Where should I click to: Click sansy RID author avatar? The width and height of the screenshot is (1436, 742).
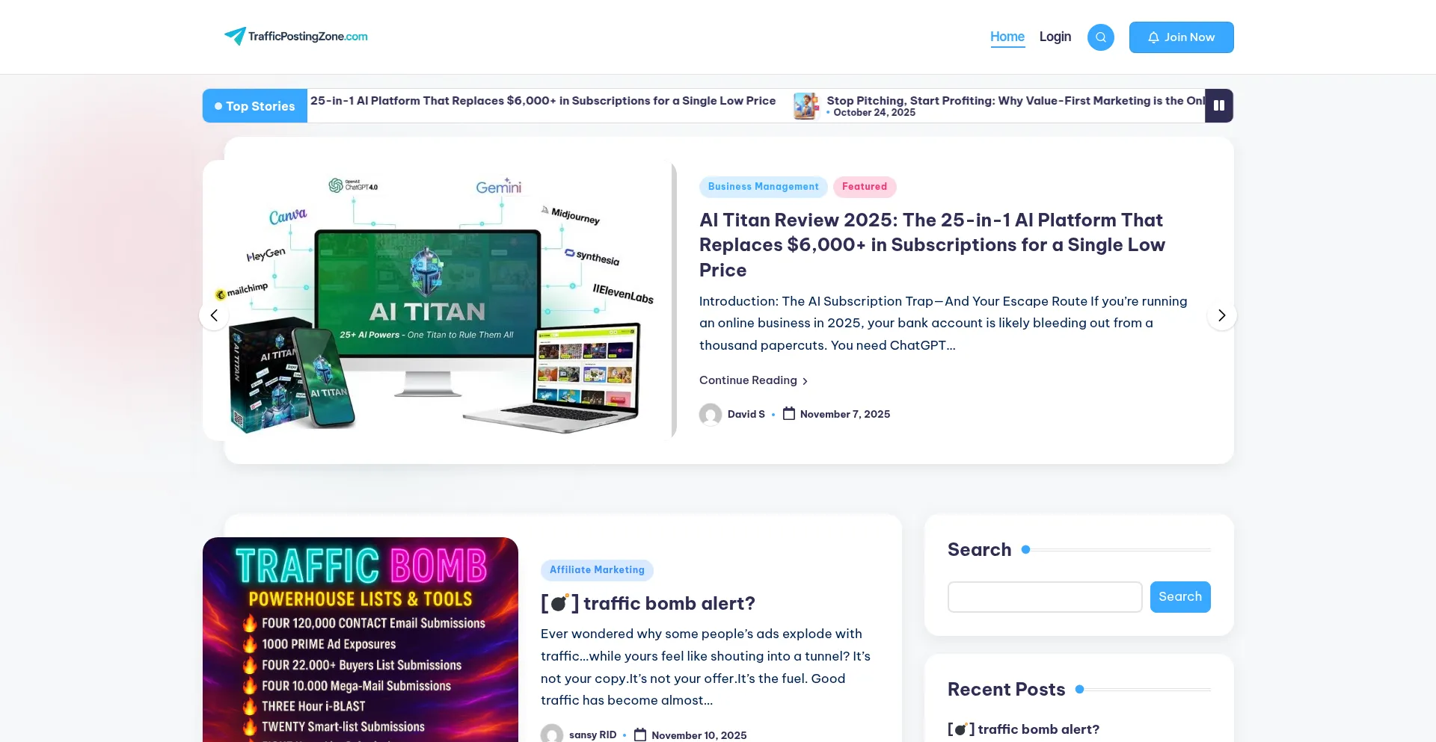point(552,734)
